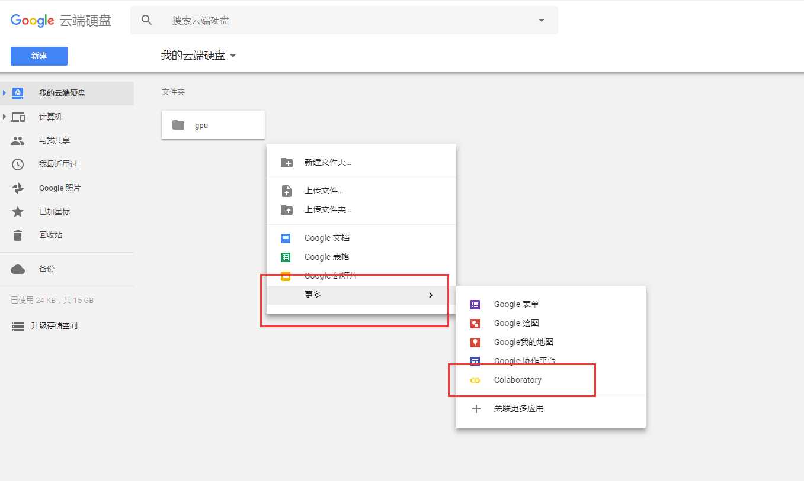Click the Backups cloud icon
This screenshot has height=481, width=804.
[18, 269]
